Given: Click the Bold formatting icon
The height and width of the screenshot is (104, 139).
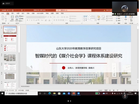Looking at the screenshot, I should click(x=27, y=20).
